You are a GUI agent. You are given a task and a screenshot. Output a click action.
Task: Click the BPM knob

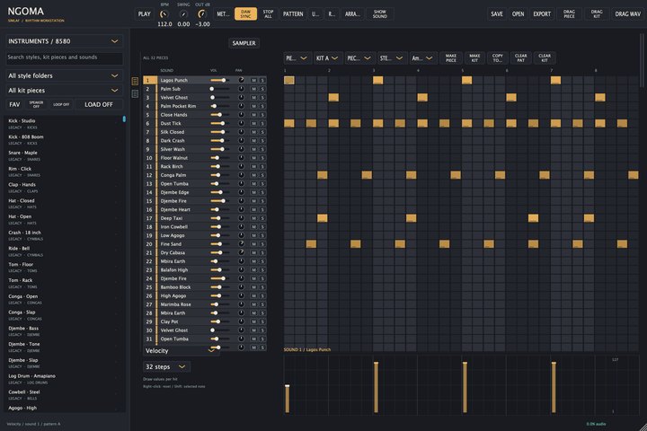pos(164,14)
